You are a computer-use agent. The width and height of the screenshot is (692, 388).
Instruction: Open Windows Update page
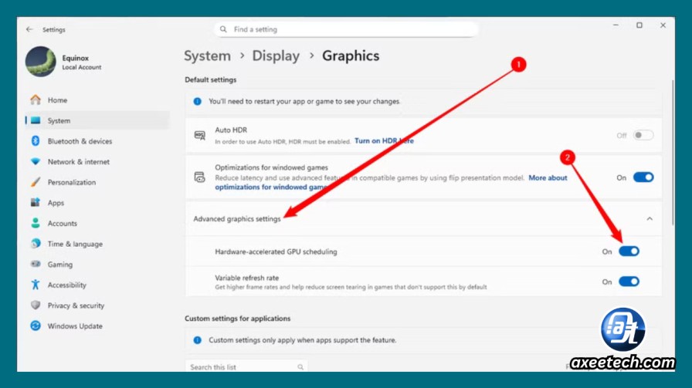[98, 326]
